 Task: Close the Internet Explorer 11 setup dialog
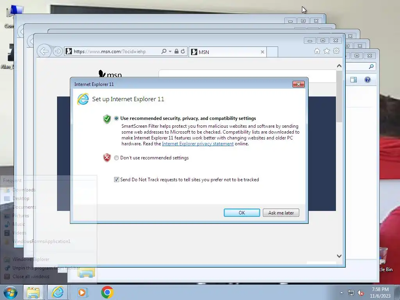(x=298, y=84)
